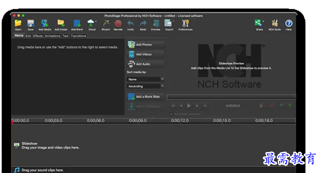Click 'Drag your sound clips here.' text
This screenshot has height=173, width=320.
click(43, 170)
